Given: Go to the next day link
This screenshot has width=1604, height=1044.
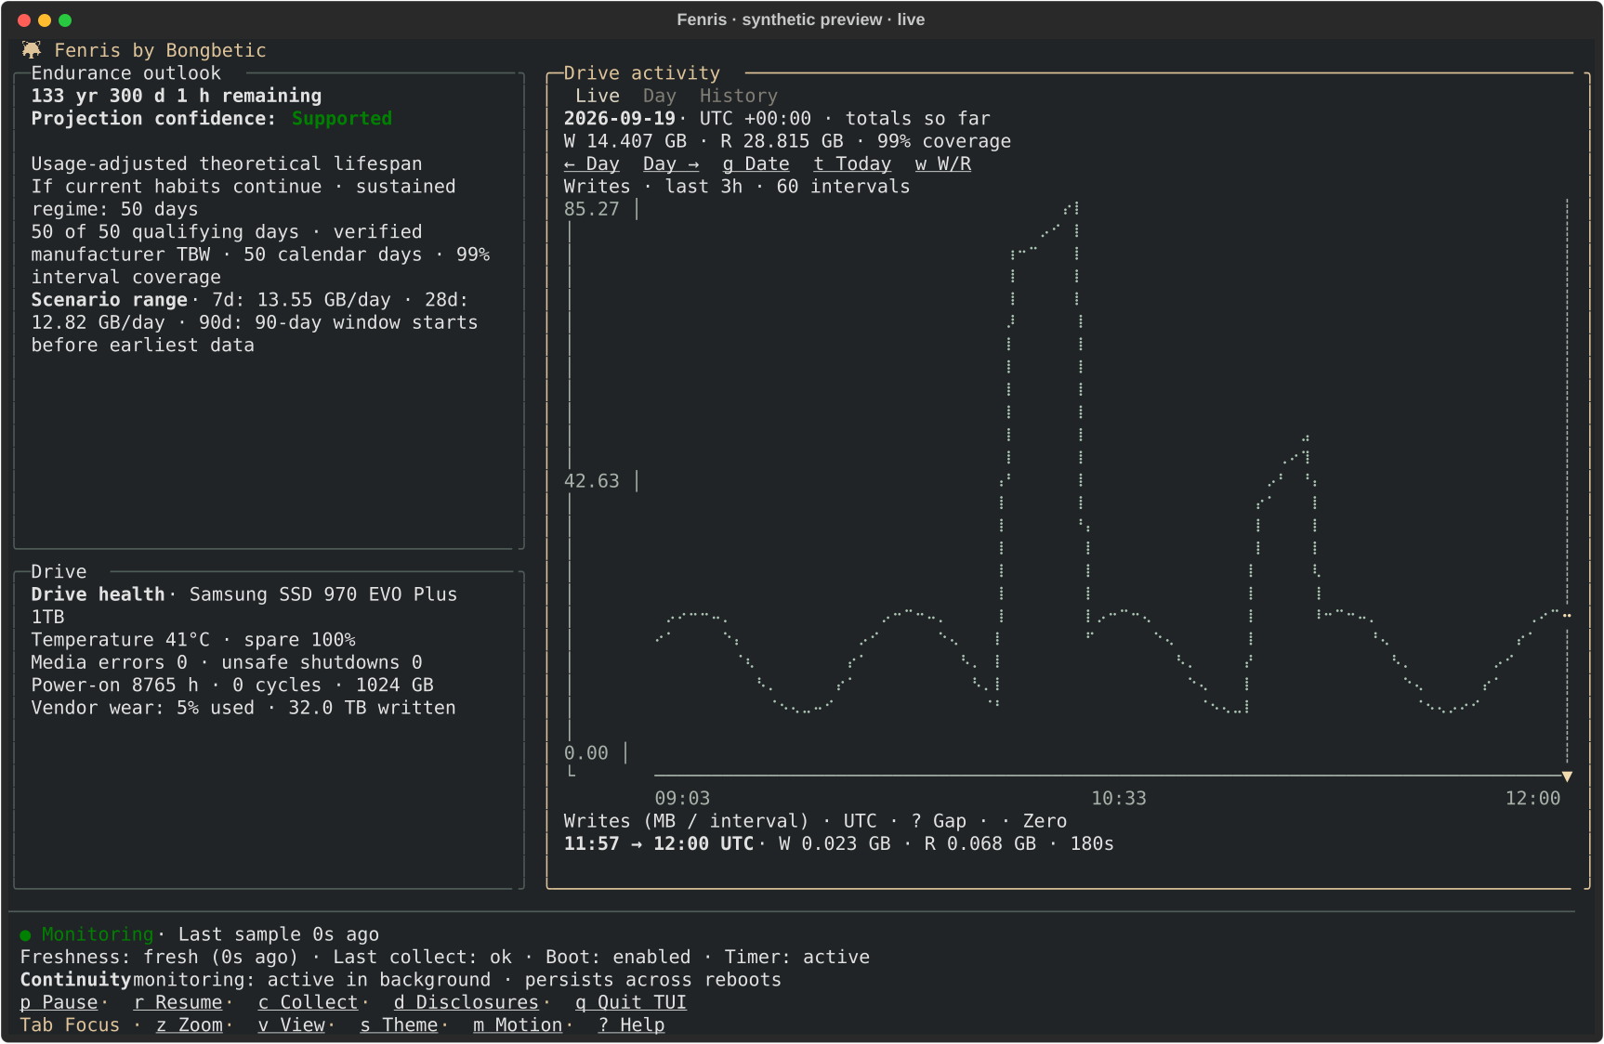Looking at the screenshot, I should tap(670, 164).
